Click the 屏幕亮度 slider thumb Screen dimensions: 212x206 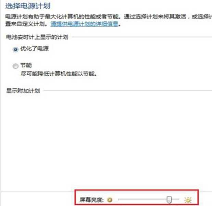pos(169,199)
